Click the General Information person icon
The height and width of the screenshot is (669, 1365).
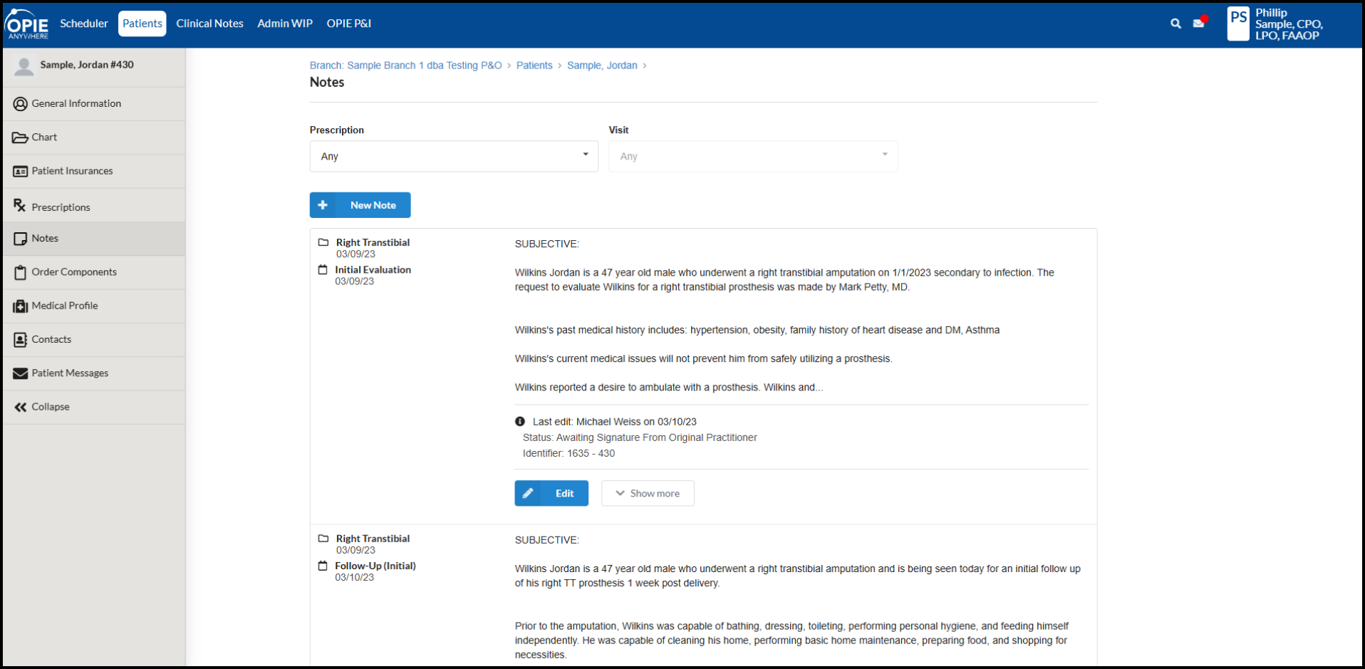21,104
